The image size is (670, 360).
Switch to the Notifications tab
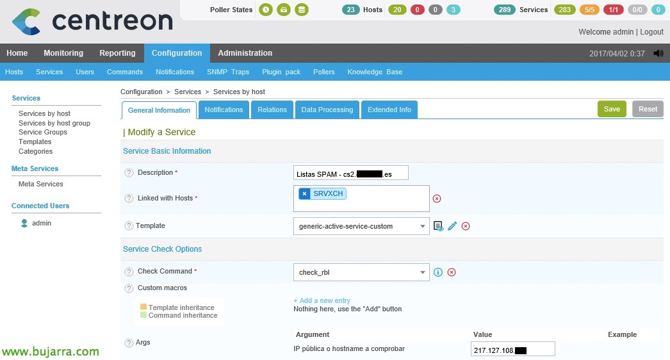click(224, 110)
